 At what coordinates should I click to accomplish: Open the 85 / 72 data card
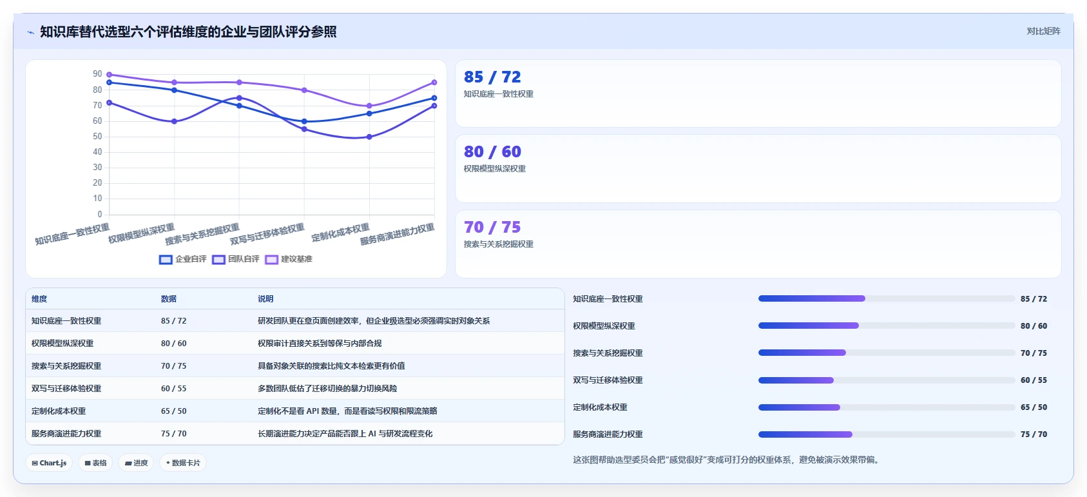[758, 93]
